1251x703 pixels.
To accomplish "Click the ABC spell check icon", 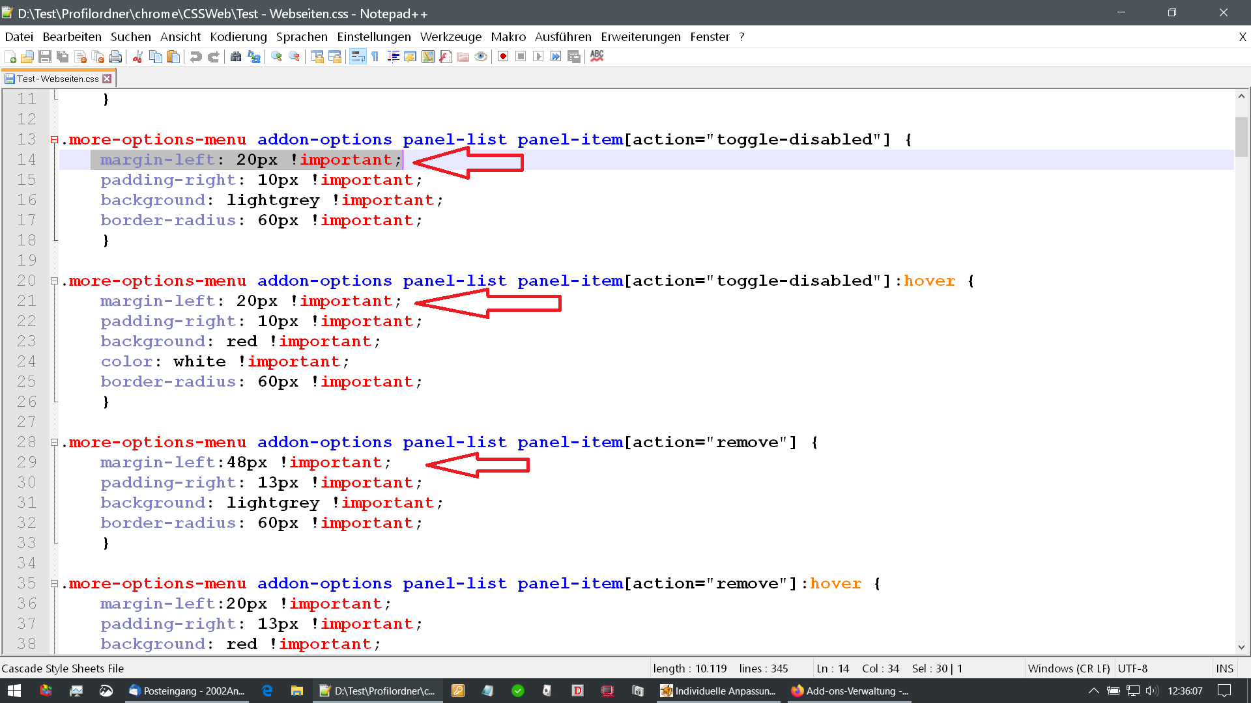I will point(597,57).
